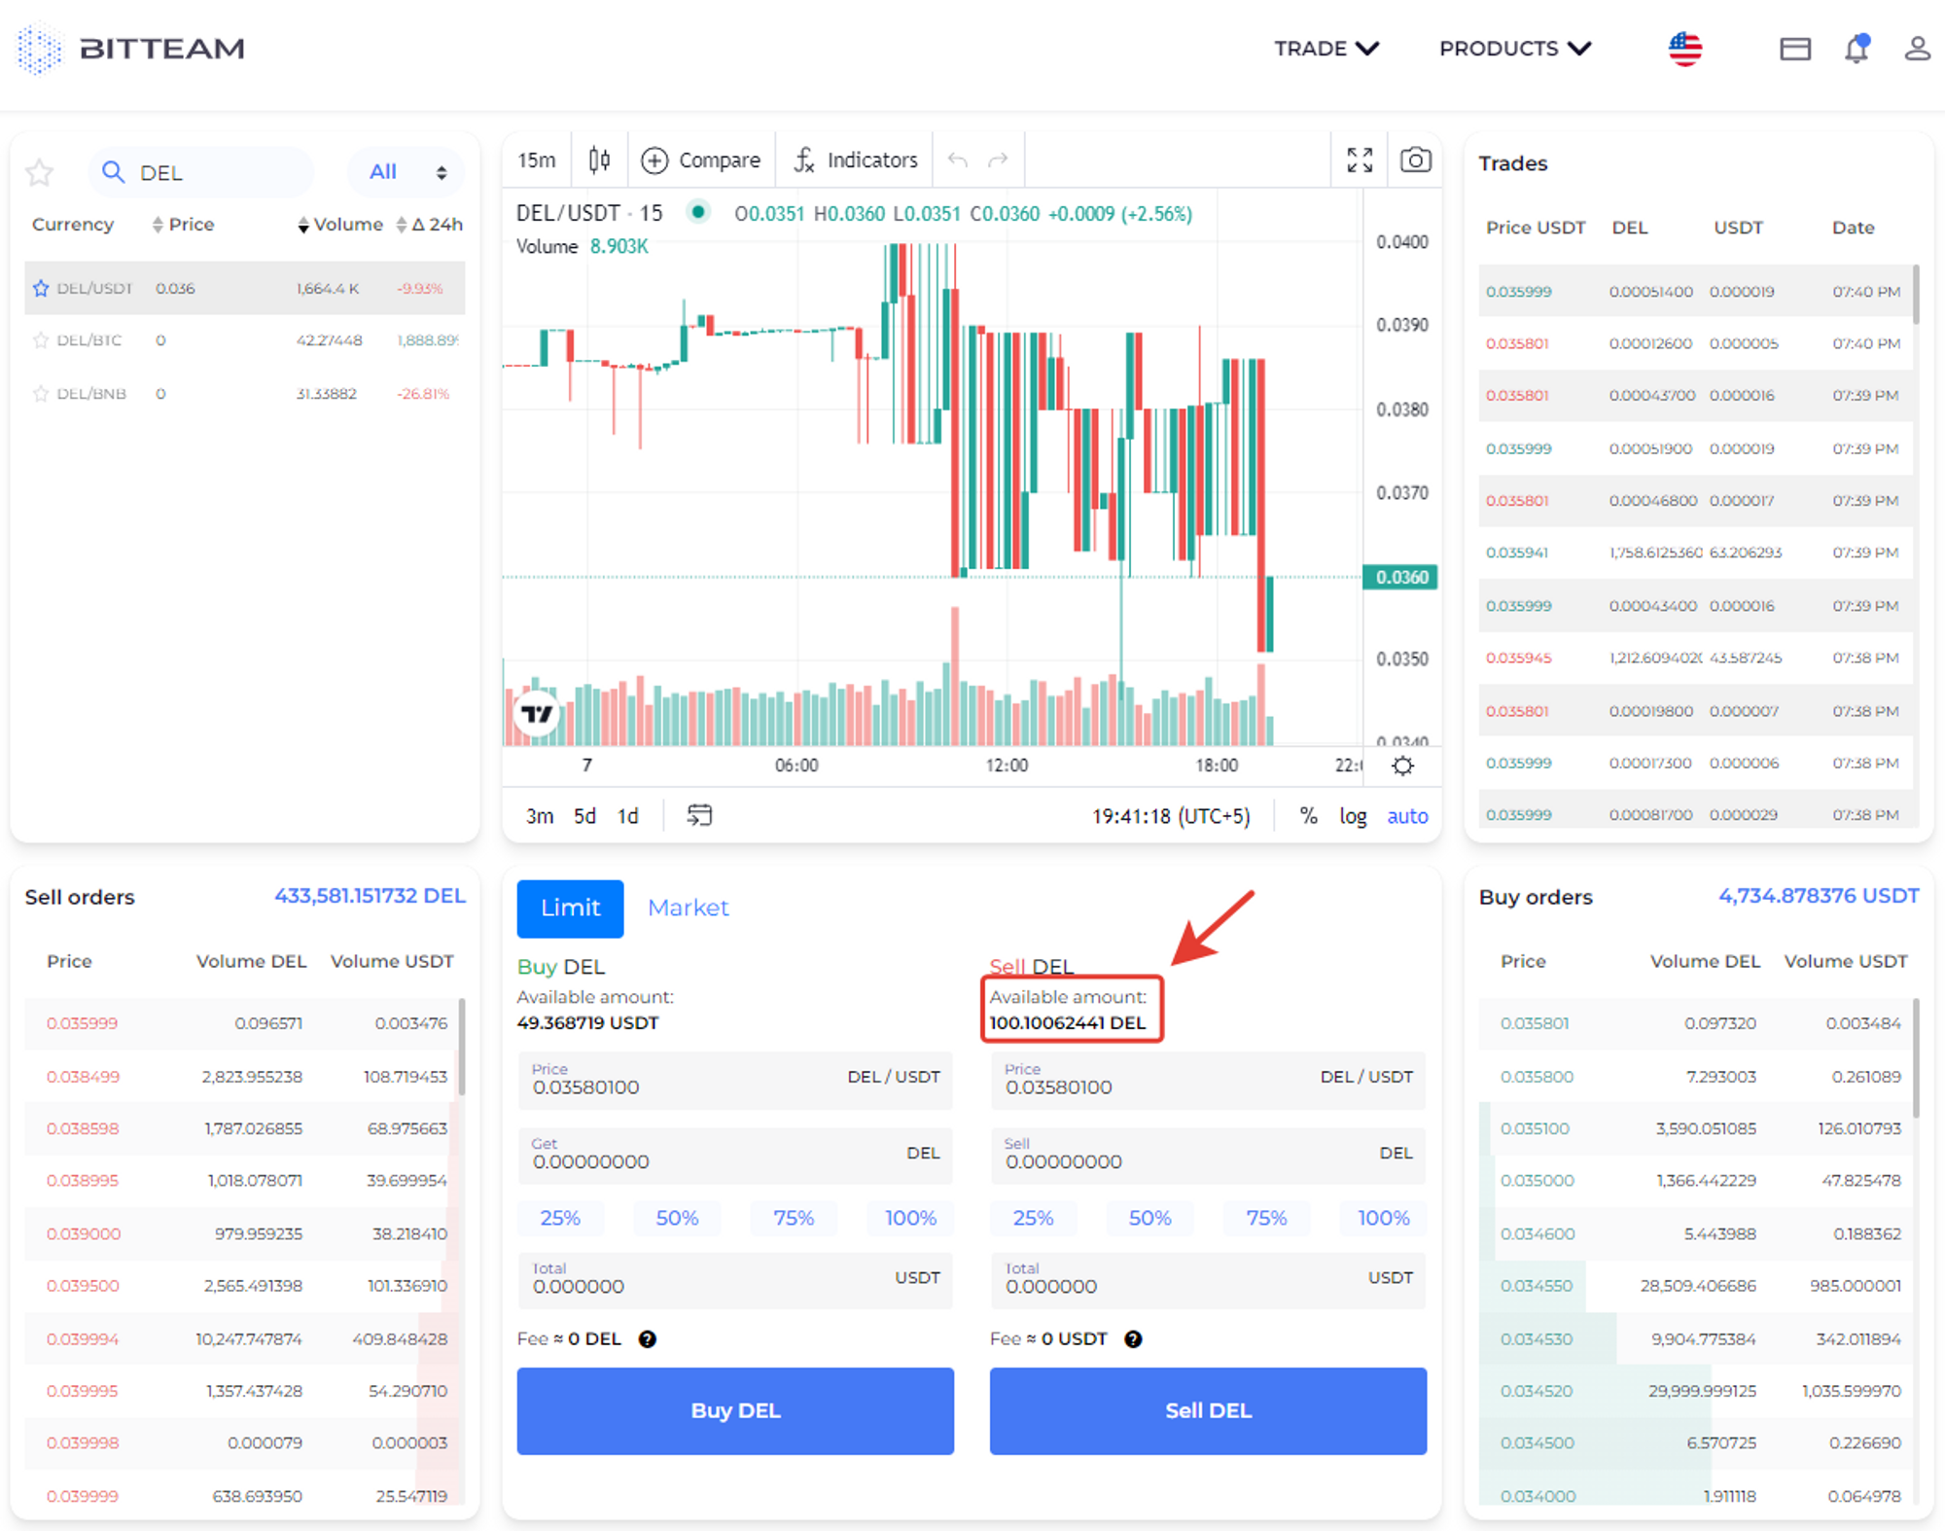Switch to Market order tab
The width and height of the screenshot is (1945, 1531).
688,908
